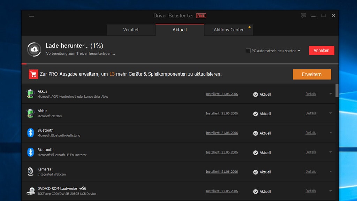Enable PC automatisch neu starten
The image size is (357, 201).
[x=249, y=51]
